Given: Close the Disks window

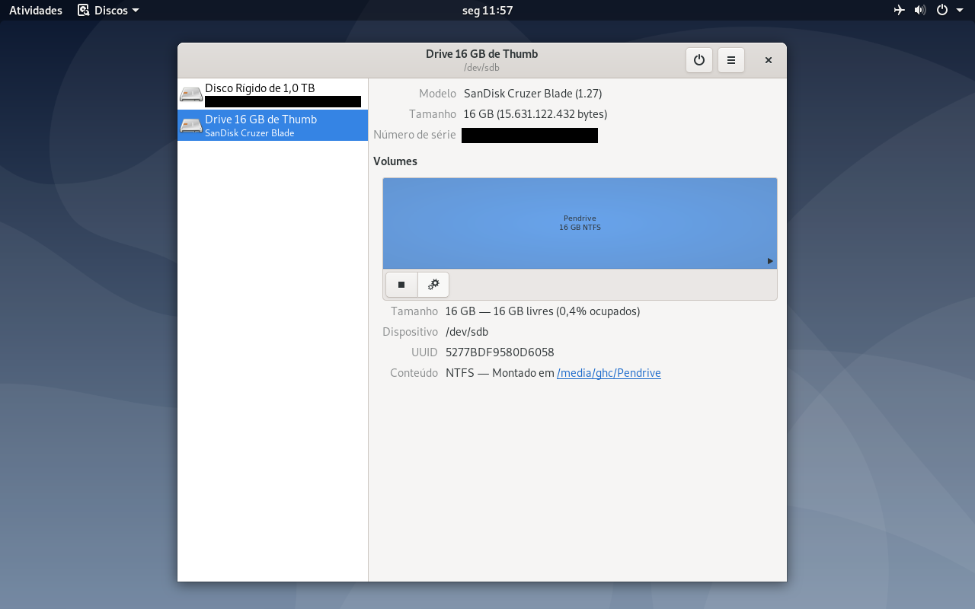Looking at the screenshot, I should [x=769, y=60].
